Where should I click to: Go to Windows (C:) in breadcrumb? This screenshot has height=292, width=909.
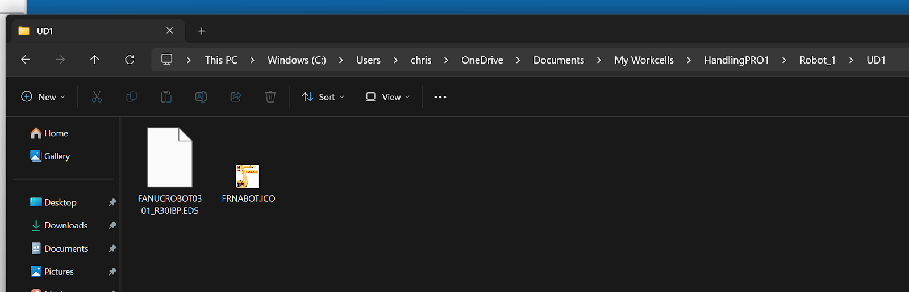(x=297, y=60)
